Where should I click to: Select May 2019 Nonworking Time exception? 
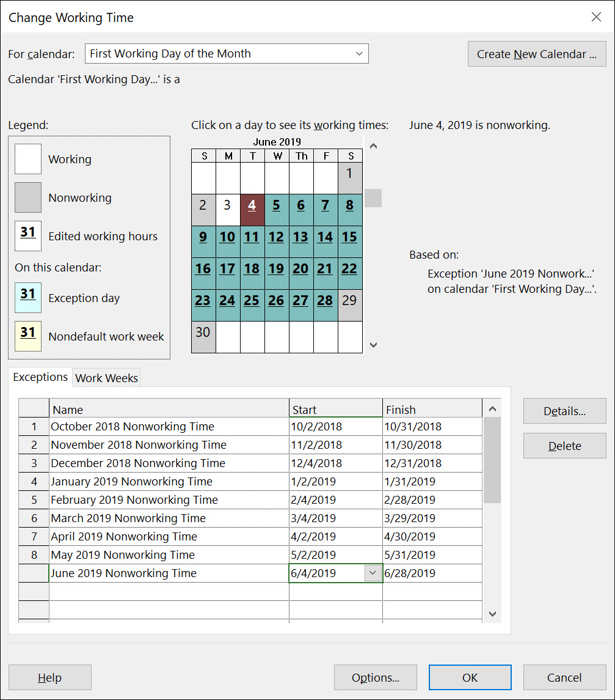tap(169, 554)
